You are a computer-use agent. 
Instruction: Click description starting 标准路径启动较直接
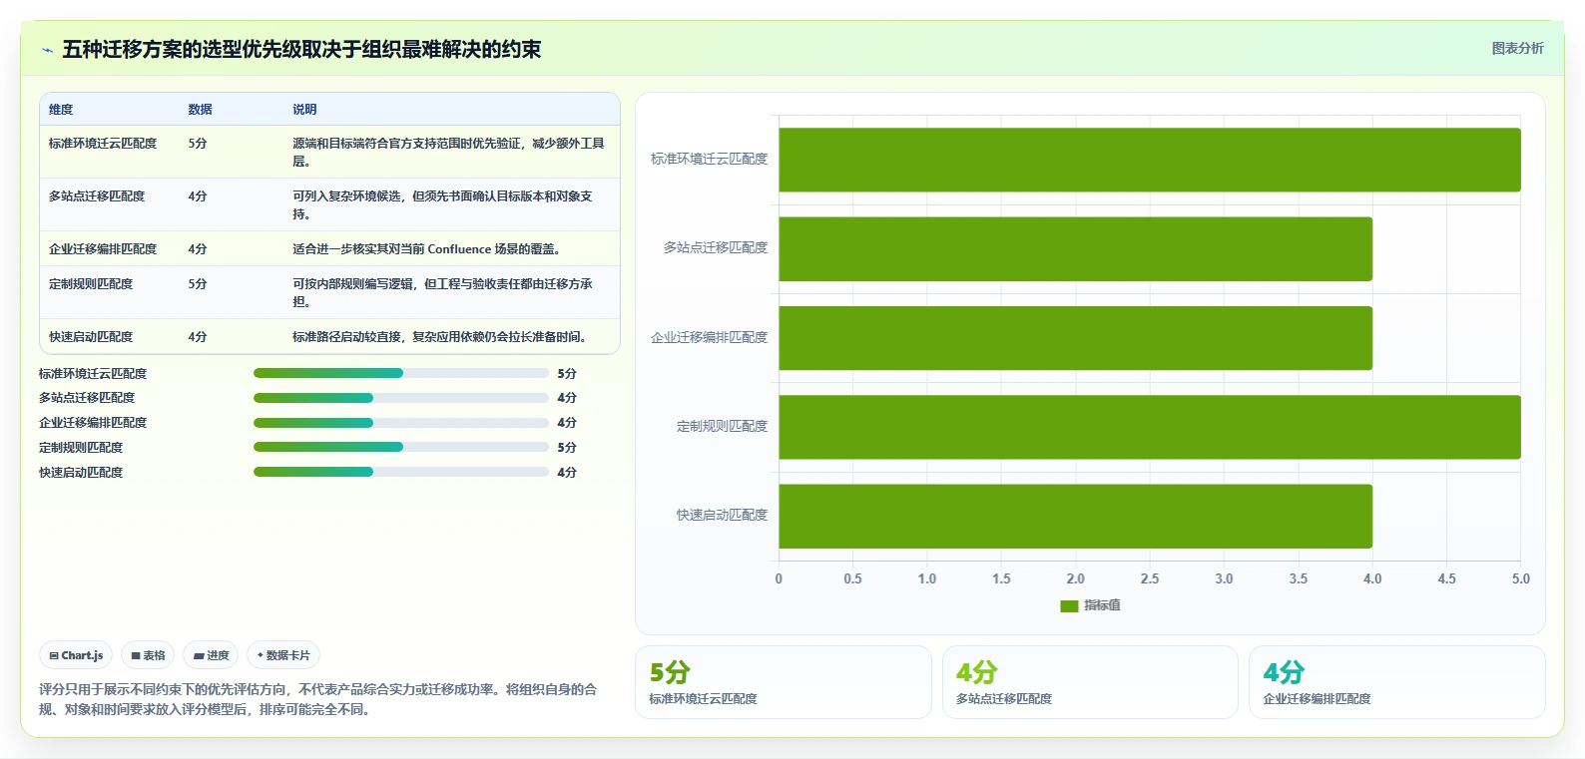[439, 337]
